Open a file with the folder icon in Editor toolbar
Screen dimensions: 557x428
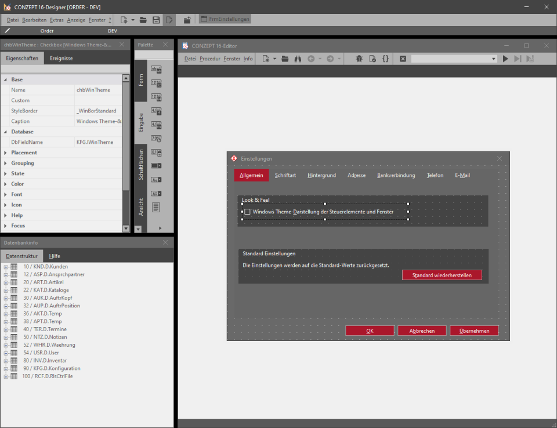[284, 58]
